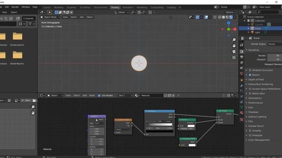Screen dimensions: 282x158
Task: Toggle the Collection exclude checkbox in outliner
Action: click(x=249, y=21)
